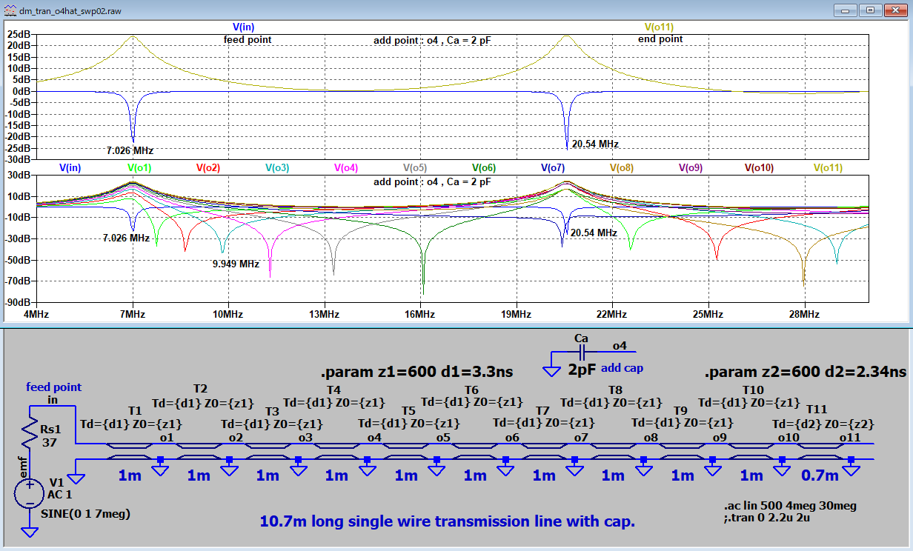Screen dimensions: 913x551
Task: Select the red V(o2) trace label
Action: point(208,168)
